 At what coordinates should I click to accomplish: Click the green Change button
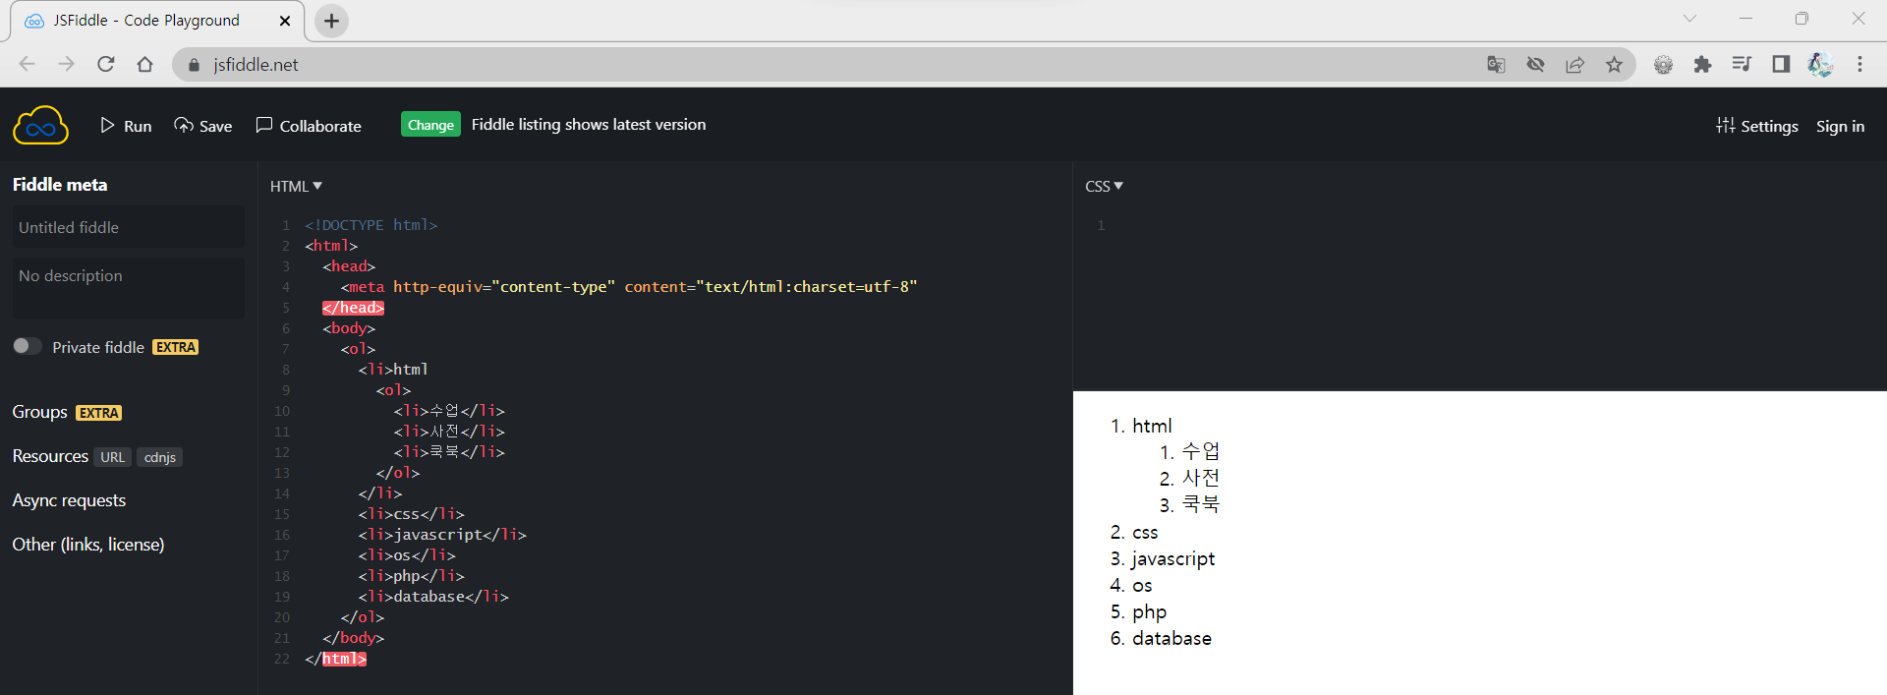coord(430,125)
